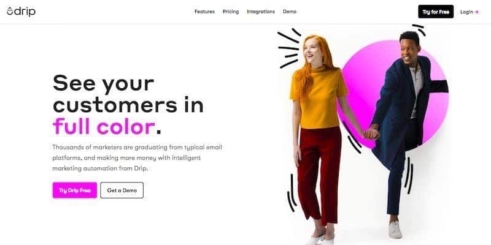491x245 pixels.
Task: Click the 'See your' headline line
Action: point(103,84)
